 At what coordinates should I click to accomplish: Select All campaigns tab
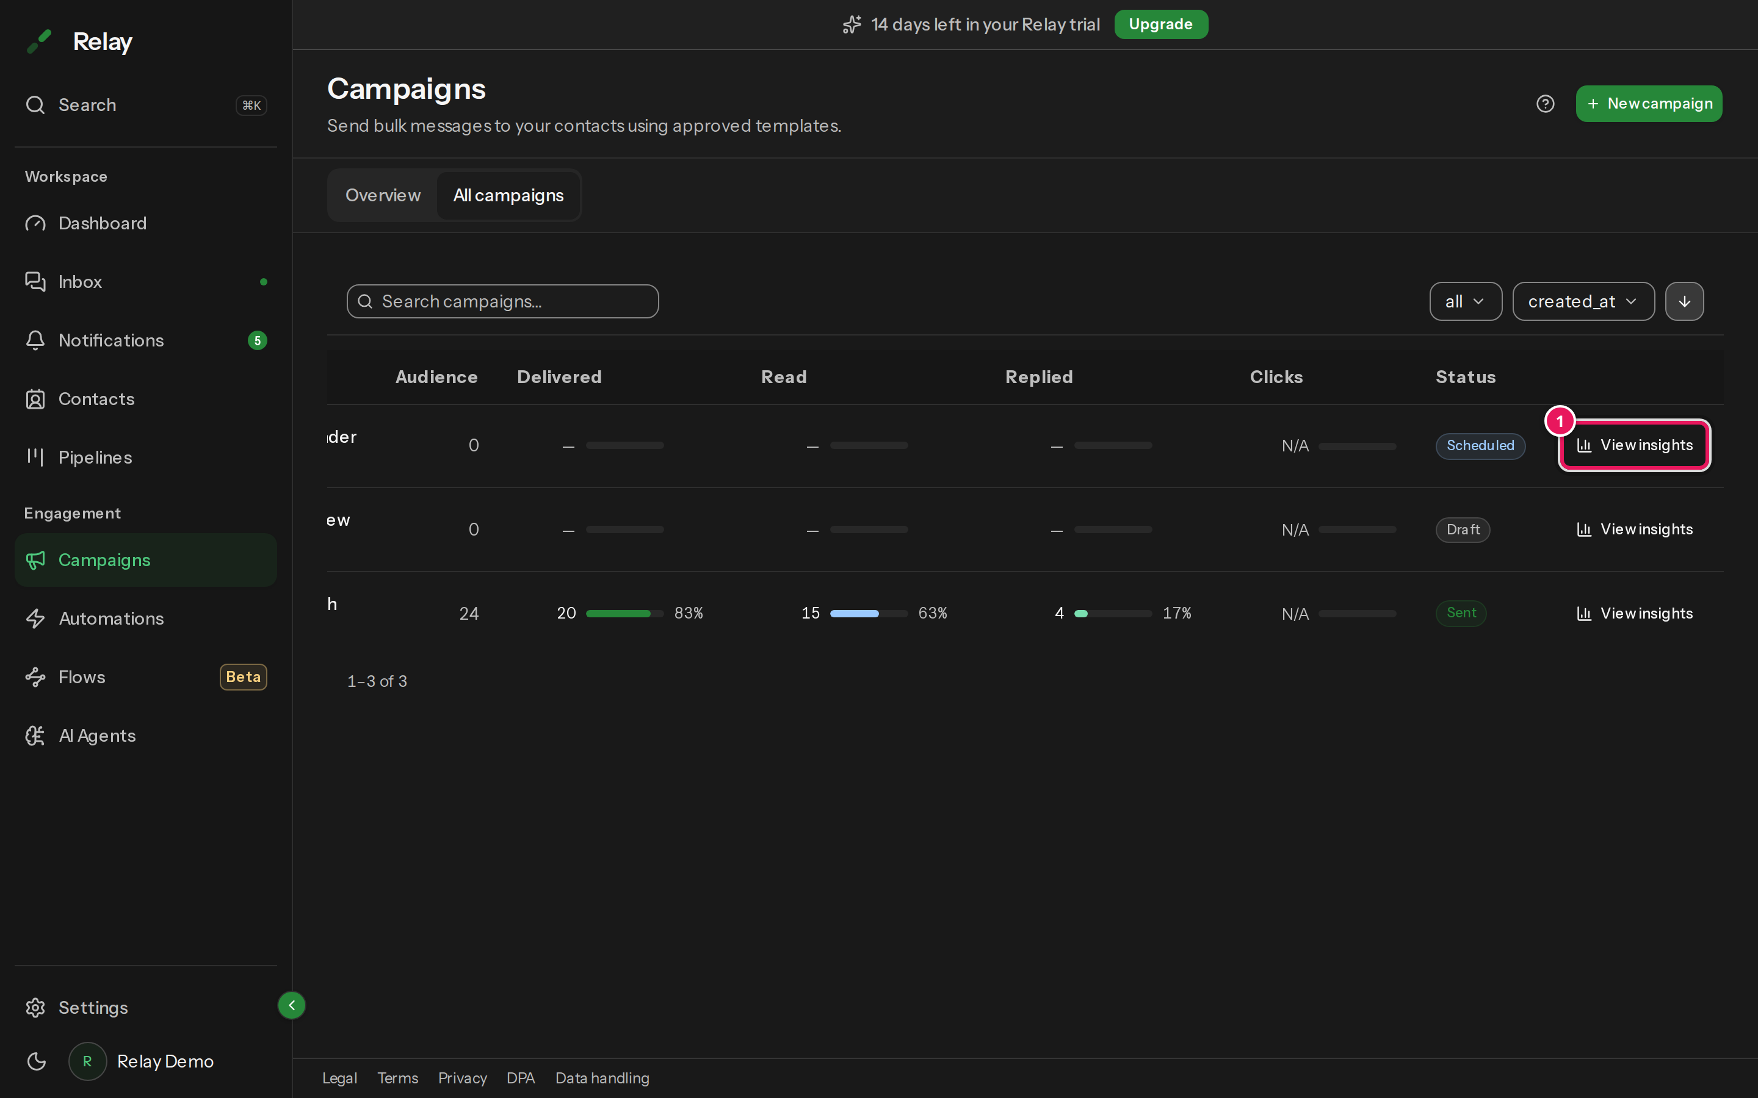(508, 195)
